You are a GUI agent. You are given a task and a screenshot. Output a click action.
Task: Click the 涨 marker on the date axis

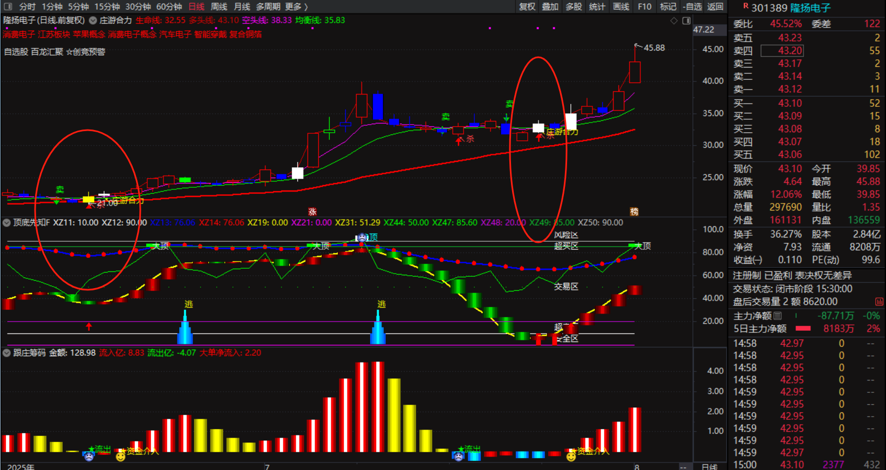312,212
